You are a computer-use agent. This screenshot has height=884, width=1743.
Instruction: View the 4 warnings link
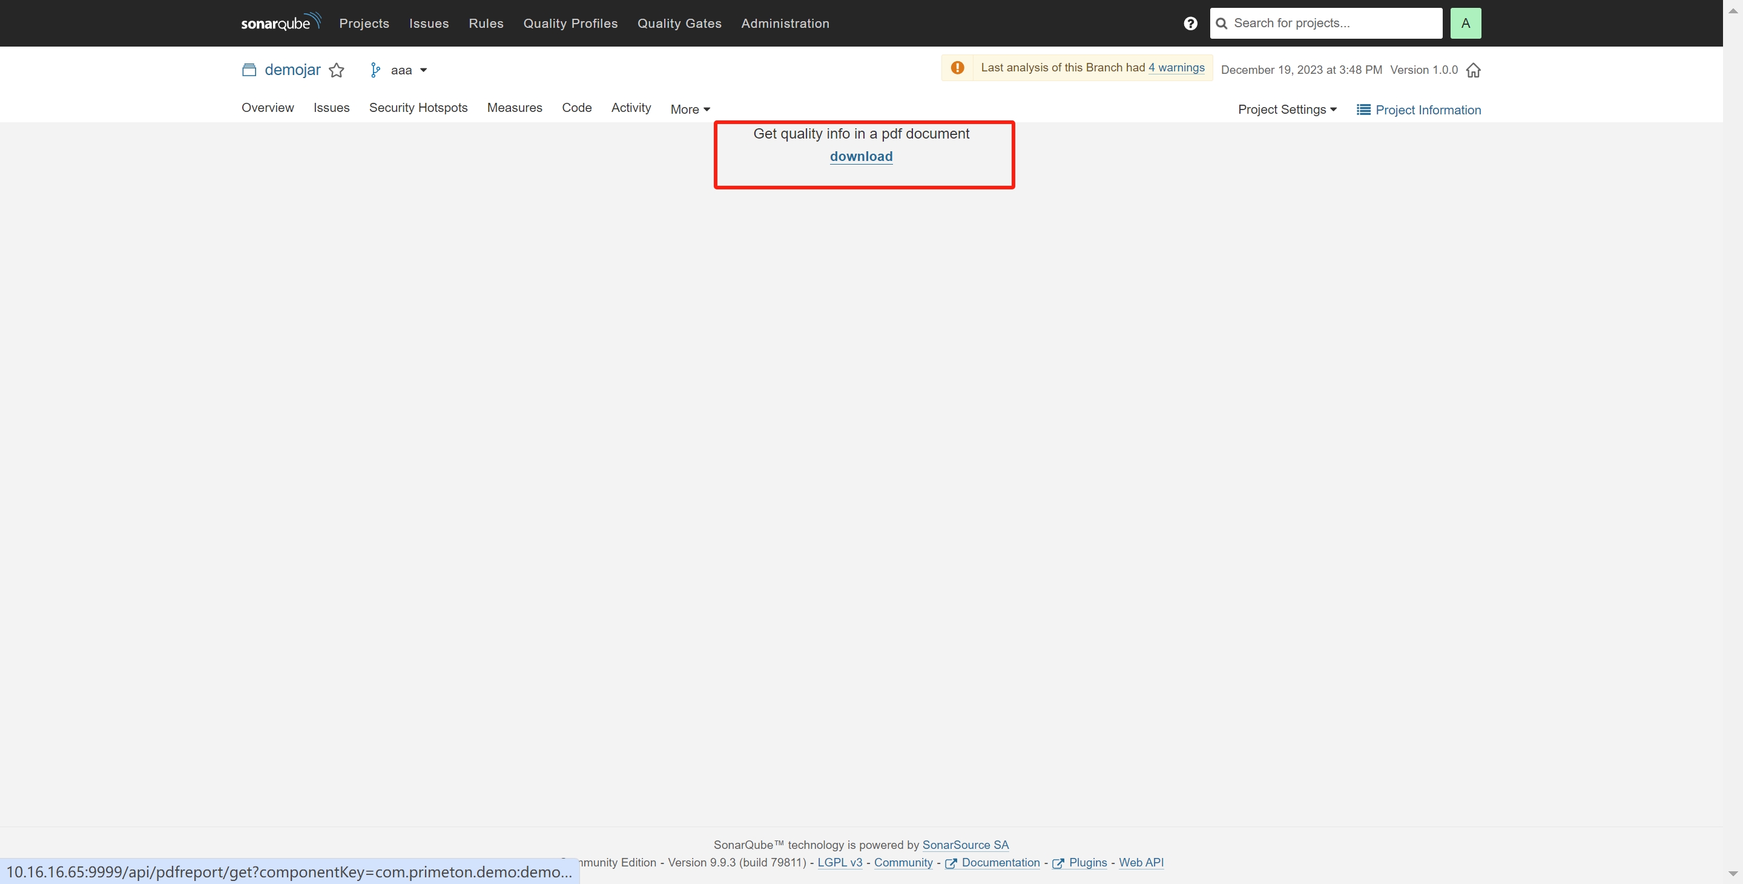click(x=1176, y=68)
